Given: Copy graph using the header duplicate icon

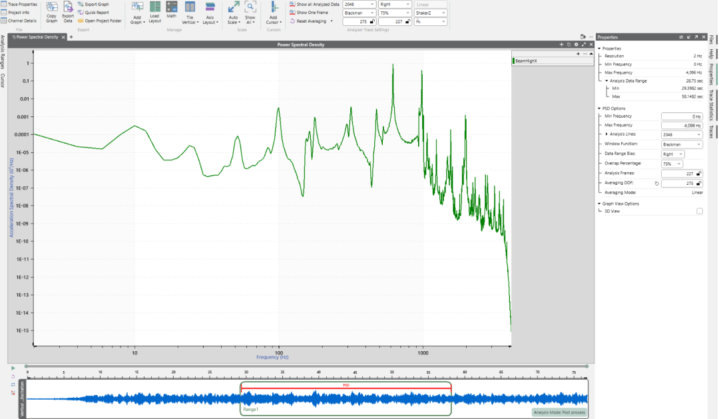Looking at the screenshot, I should pos(569,45).
